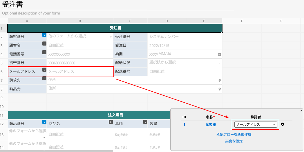Screen dimensions: 304x152
Task: Select column F header
Action: pyautogui.click(x=242, y=21)
